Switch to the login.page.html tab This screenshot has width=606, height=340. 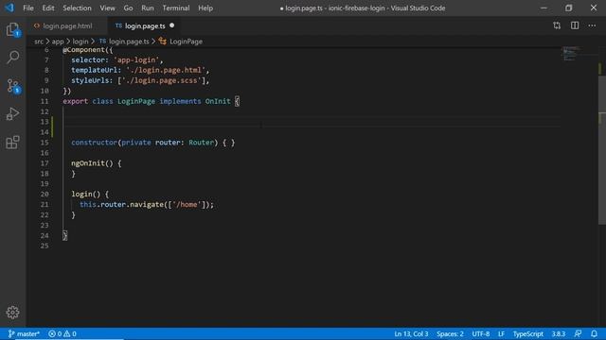coord(67,25)
